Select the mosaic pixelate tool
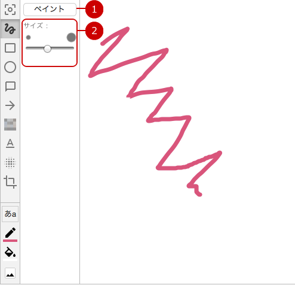Screen dimensions: 295x285 coord(10,125)
